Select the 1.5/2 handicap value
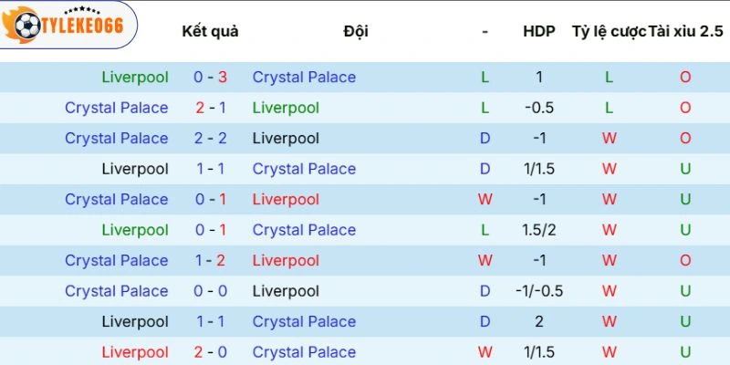 (539, 230)
